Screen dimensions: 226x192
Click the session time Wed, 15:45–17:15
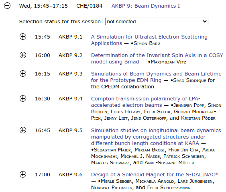pos(43,6)
